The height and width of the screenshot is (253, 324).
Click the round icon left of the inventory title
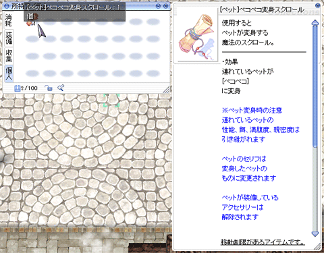7,6
